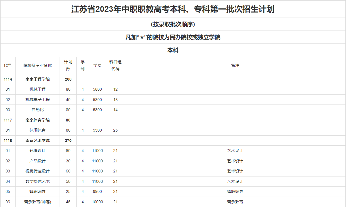Click plan number 25 in 舞蹈编导 row
Viewport: 346px width, 207px height.
tap(68, 191)
